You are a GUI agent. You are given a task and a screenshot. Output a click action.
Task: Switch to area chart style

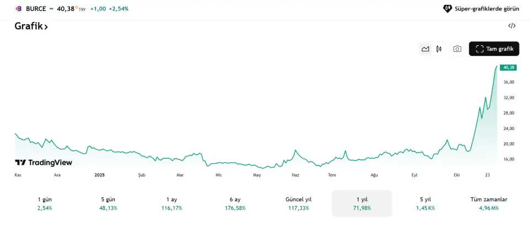pyautogui.click(x=425, y=49)
